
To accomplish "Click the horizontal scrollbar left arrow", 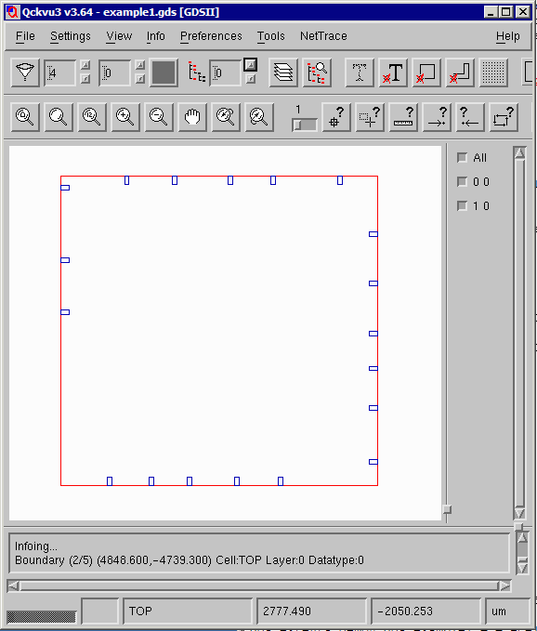I will [13, 585].
